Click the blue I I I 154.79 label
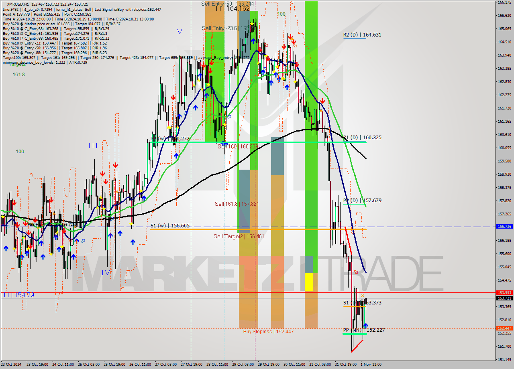 pyautogui.click(x=18, y=295)
